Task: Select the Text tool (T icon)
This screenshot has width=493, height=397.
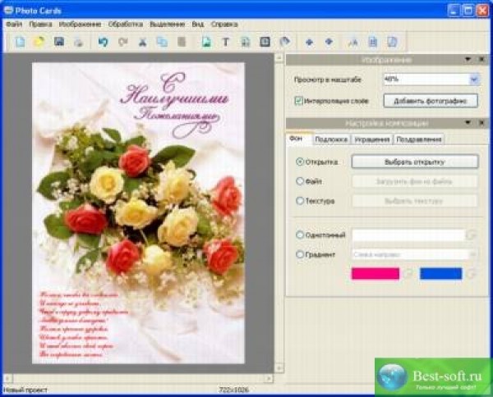Action: point(226,42)
